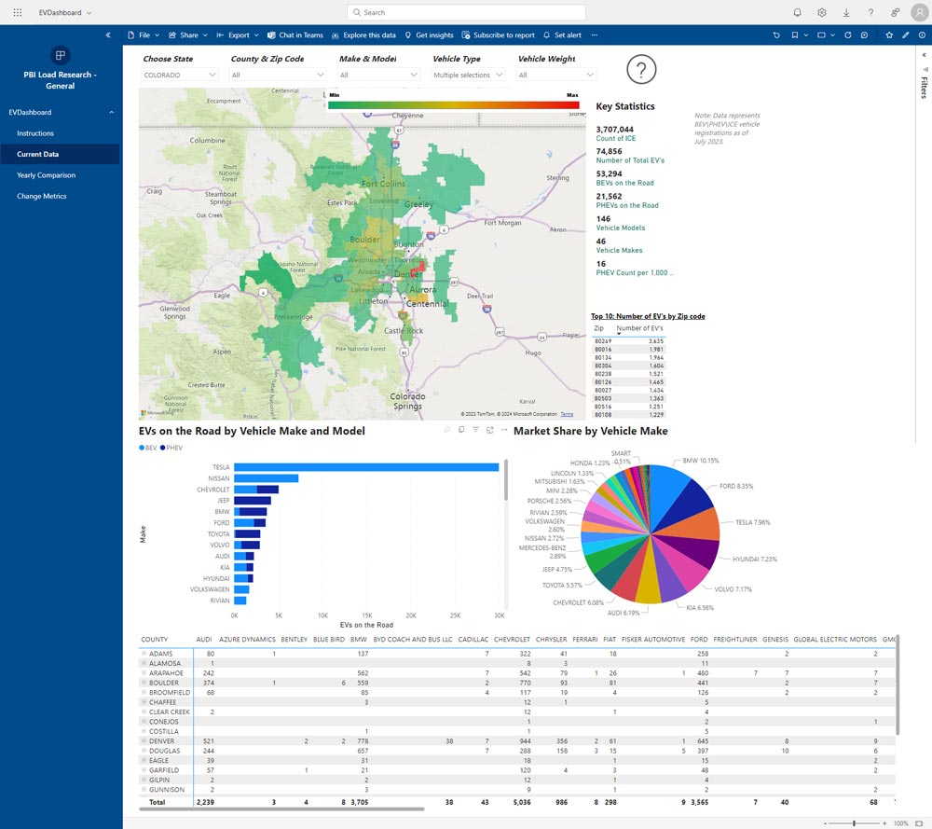Image resolution: width=932 pixels, height=829 pixels.
Task: Click the zoom slider at bottom
Action: click(854, 823)
